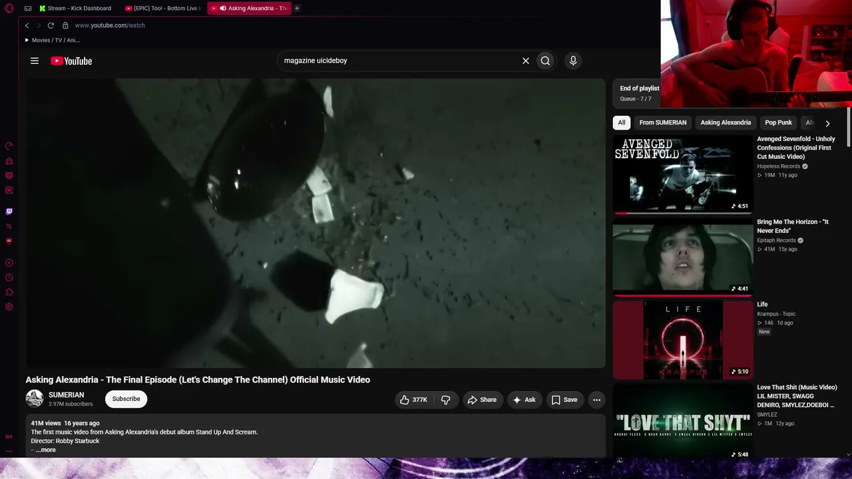Click the main video player

coord(316,223)
